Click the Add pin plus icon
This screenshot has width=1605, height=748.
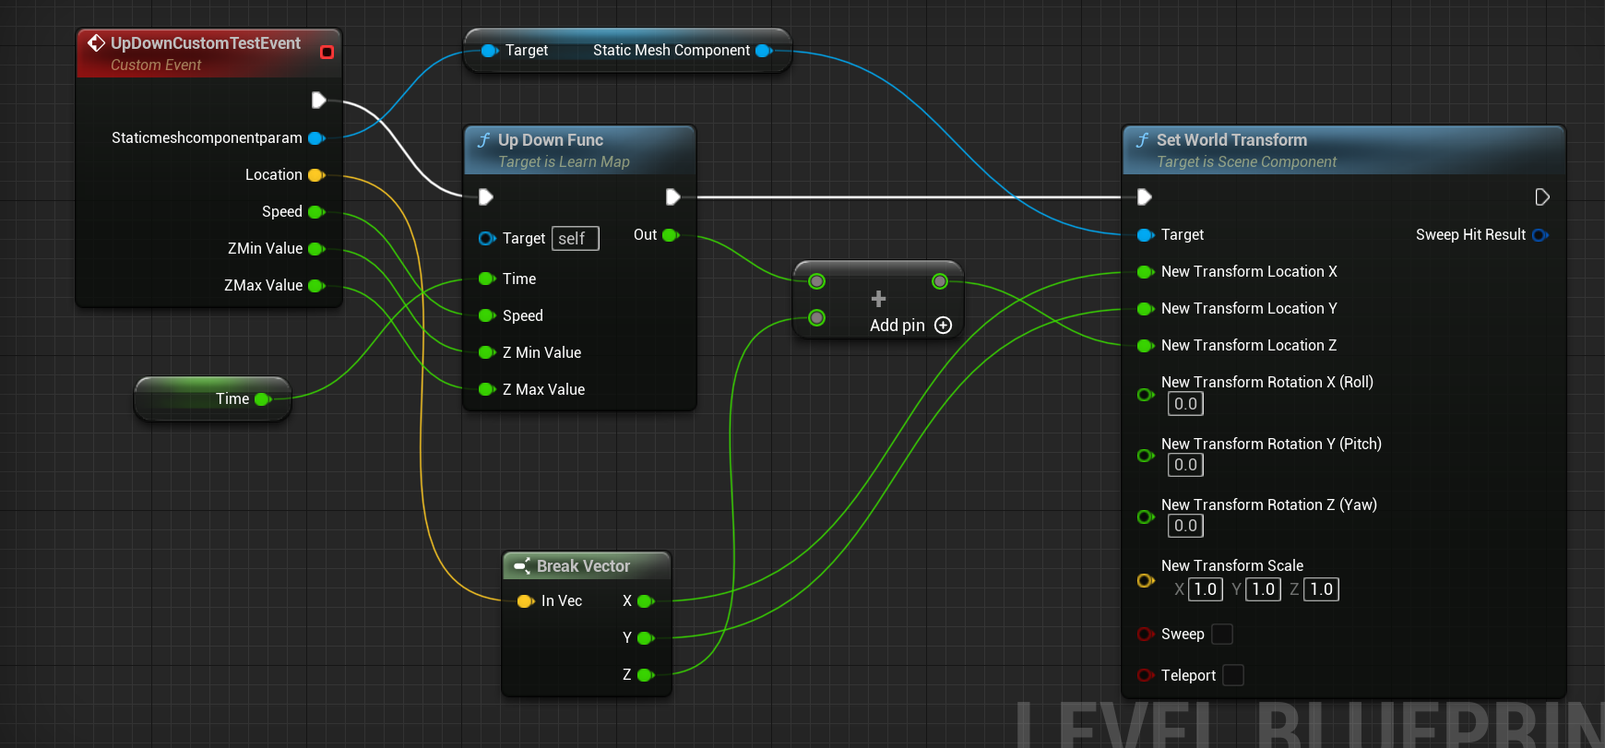pos(943,325)
